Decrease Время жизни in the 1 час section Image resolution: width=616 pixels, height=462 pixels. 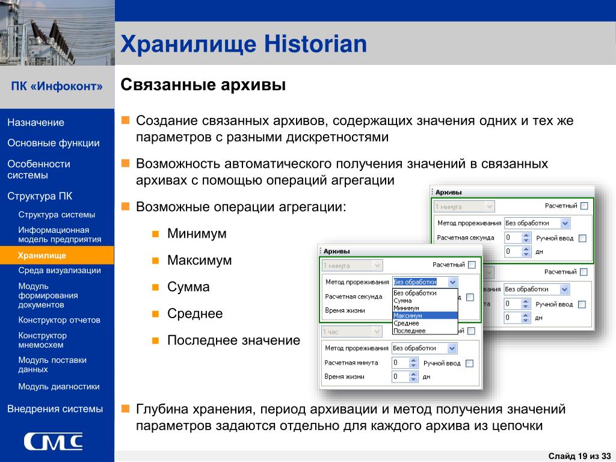tap(413, 380)
